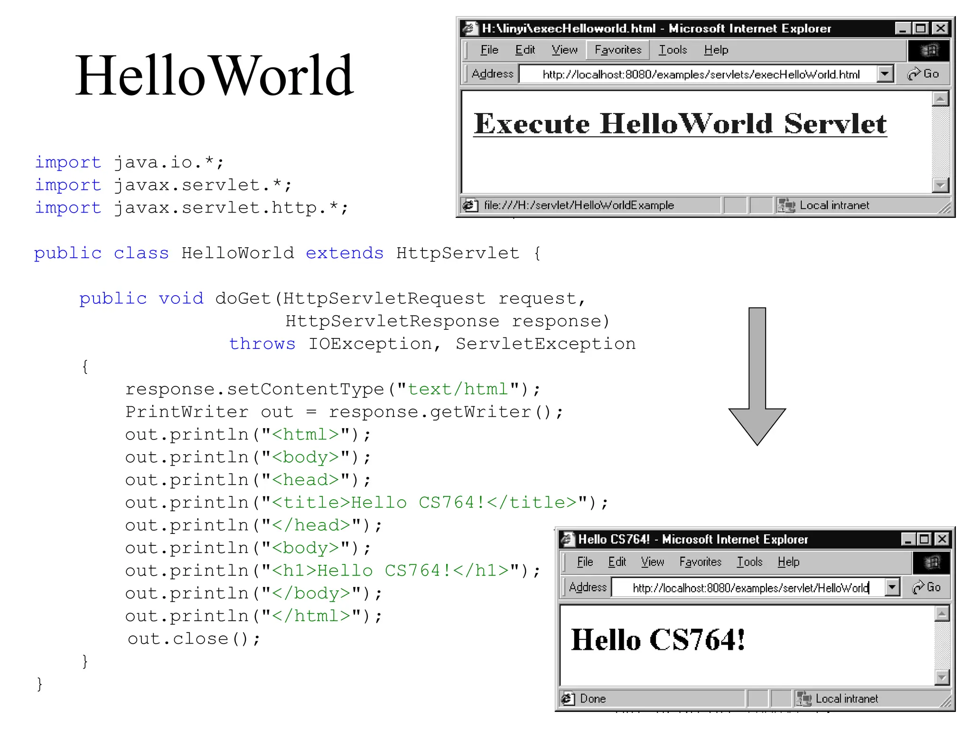Click the IE page icon in execHelloworld title bar
Image resolution: width=972 pixels, height=729 pixels.
[x=469, y=28]
